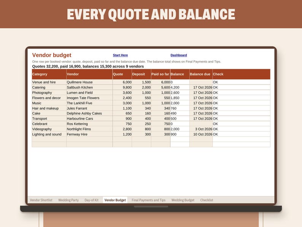Select the 500 Transport balance cell

click(180, 118)
